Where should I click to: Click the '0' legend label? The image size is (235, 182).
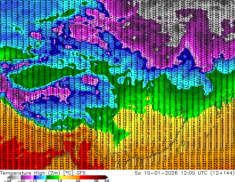(x=46, y=181)
